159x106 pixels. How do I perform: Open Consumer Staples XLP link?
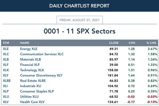click(x=37, y=91)
